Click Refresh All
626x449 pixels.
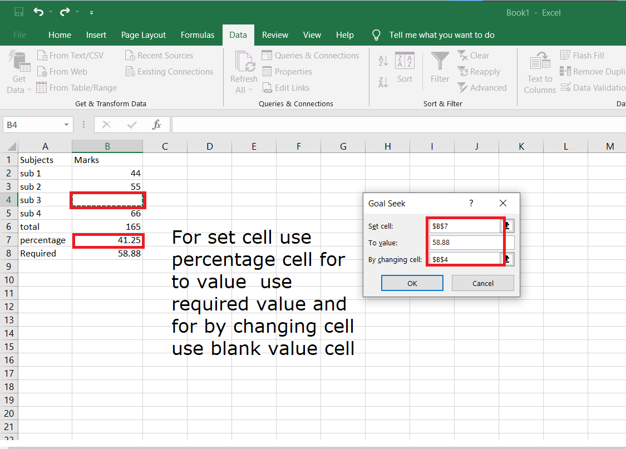click(243, 70)
